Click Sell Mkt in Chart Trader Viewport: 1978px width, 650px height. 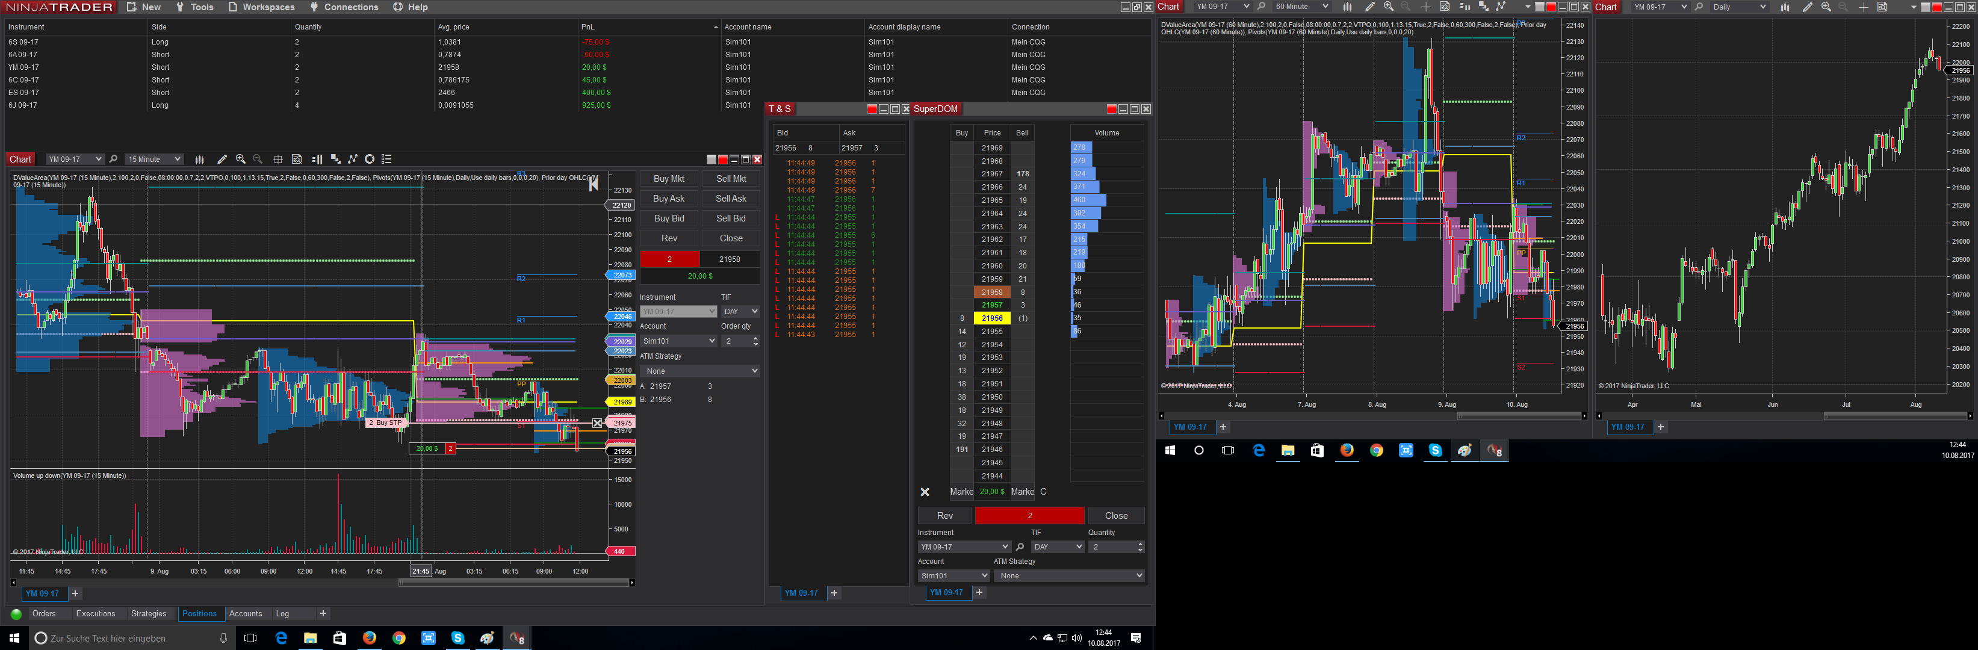(731, 179)
